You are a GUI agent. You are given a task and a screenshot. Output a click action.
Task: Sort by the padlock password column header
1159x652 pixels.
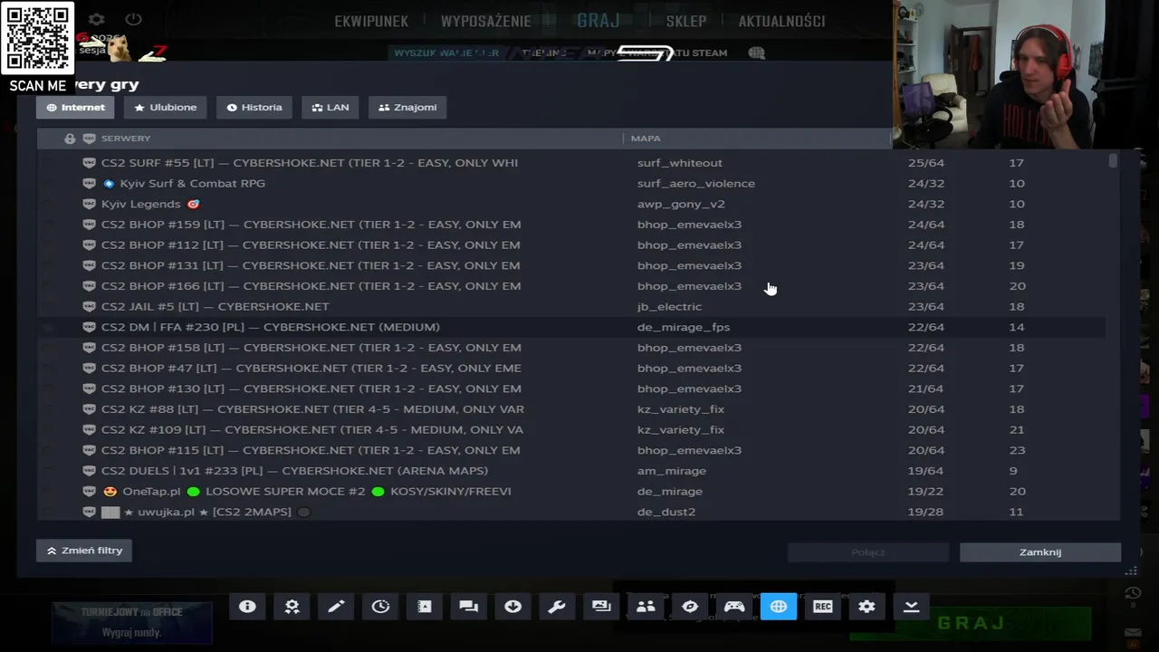(x=70, y=139)
